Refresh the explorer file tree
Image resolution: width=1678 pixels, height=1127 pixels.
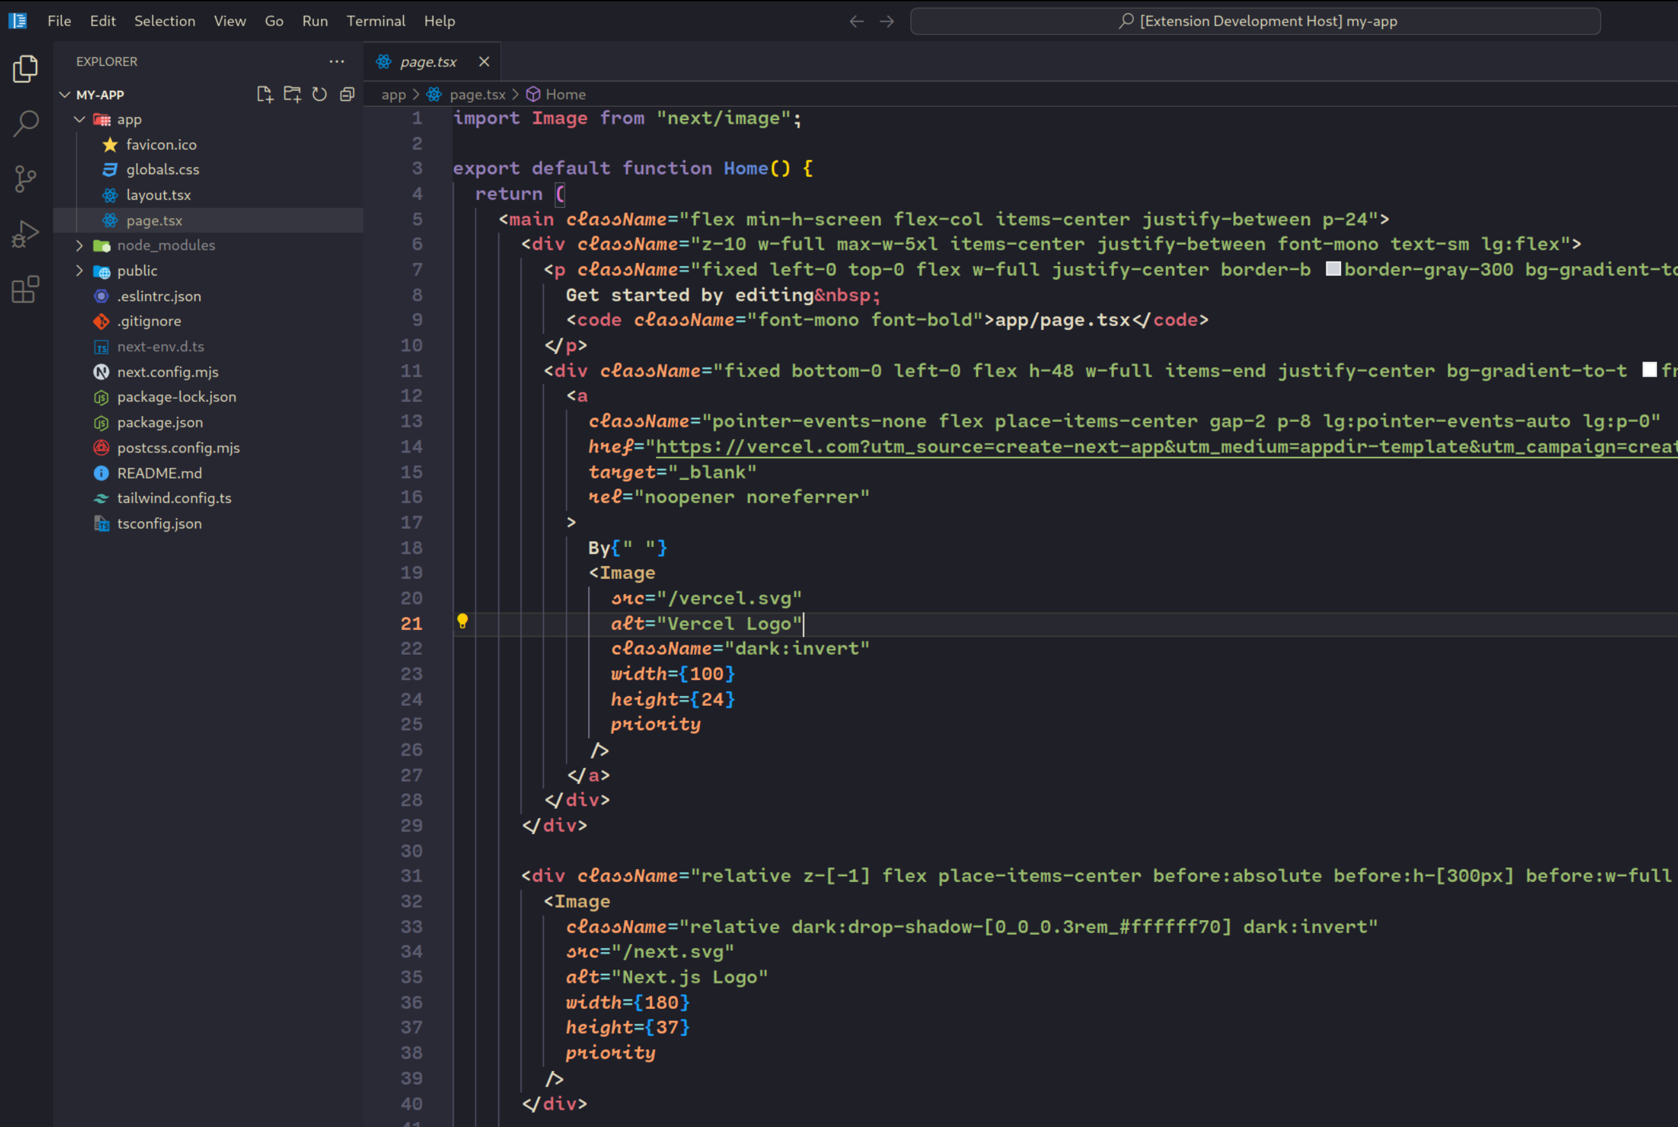point(320,95)
